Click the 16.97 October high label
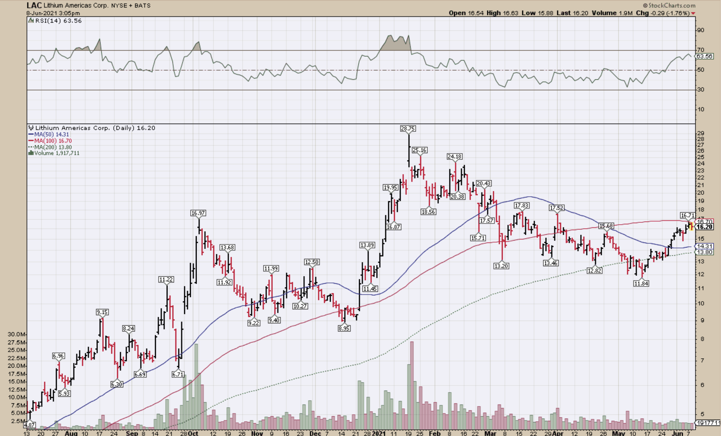The width and height of the screenshot is (722, 436). pyautogui.click(x=198, y=213)
